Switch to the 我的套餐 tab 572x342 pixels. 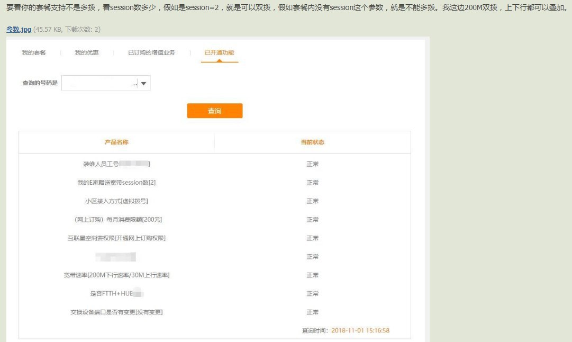tap(34, 53)
